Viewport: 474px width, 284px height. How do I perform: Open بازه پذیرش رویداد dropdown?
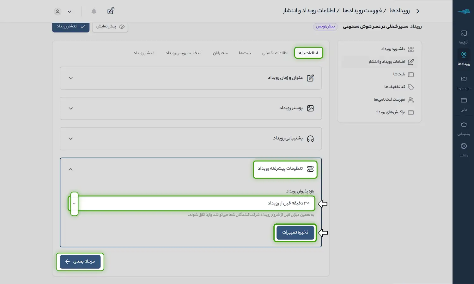coord(191,204)
